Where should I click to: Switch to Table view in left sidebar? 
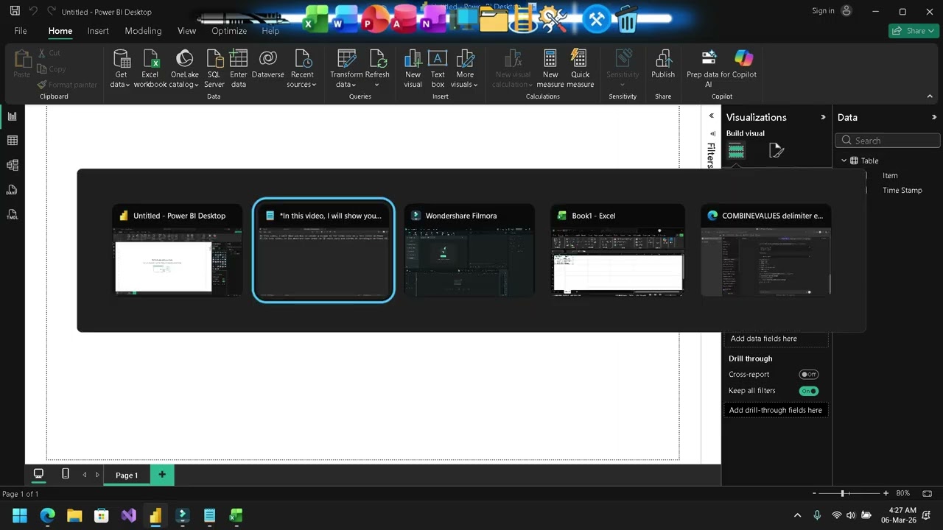[12, 141]
